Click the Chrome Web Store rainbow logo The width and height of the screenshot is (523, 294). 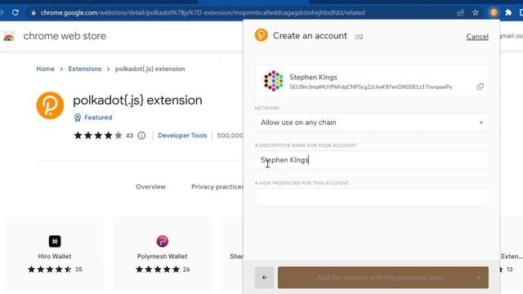point(9,36)
